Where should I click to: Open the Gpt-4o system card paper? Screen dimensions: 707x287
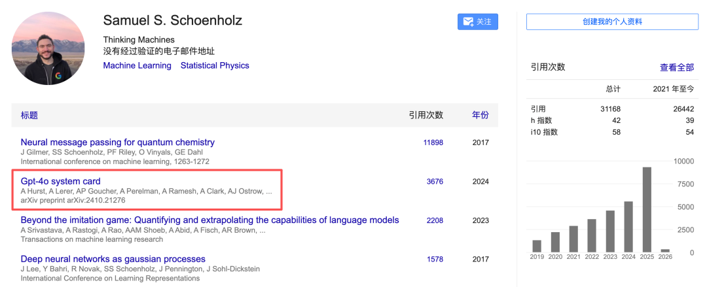[60, 181]
